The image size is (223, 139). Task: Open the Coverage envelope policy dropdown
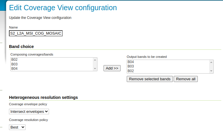point(29,111)
